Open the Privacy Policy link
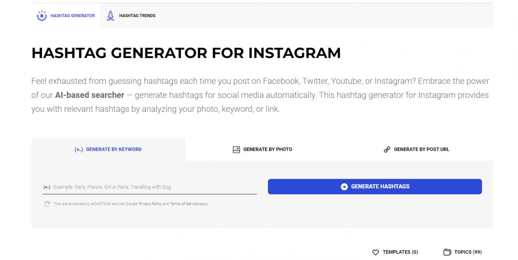The image size is (518, 260). (150, 204)
